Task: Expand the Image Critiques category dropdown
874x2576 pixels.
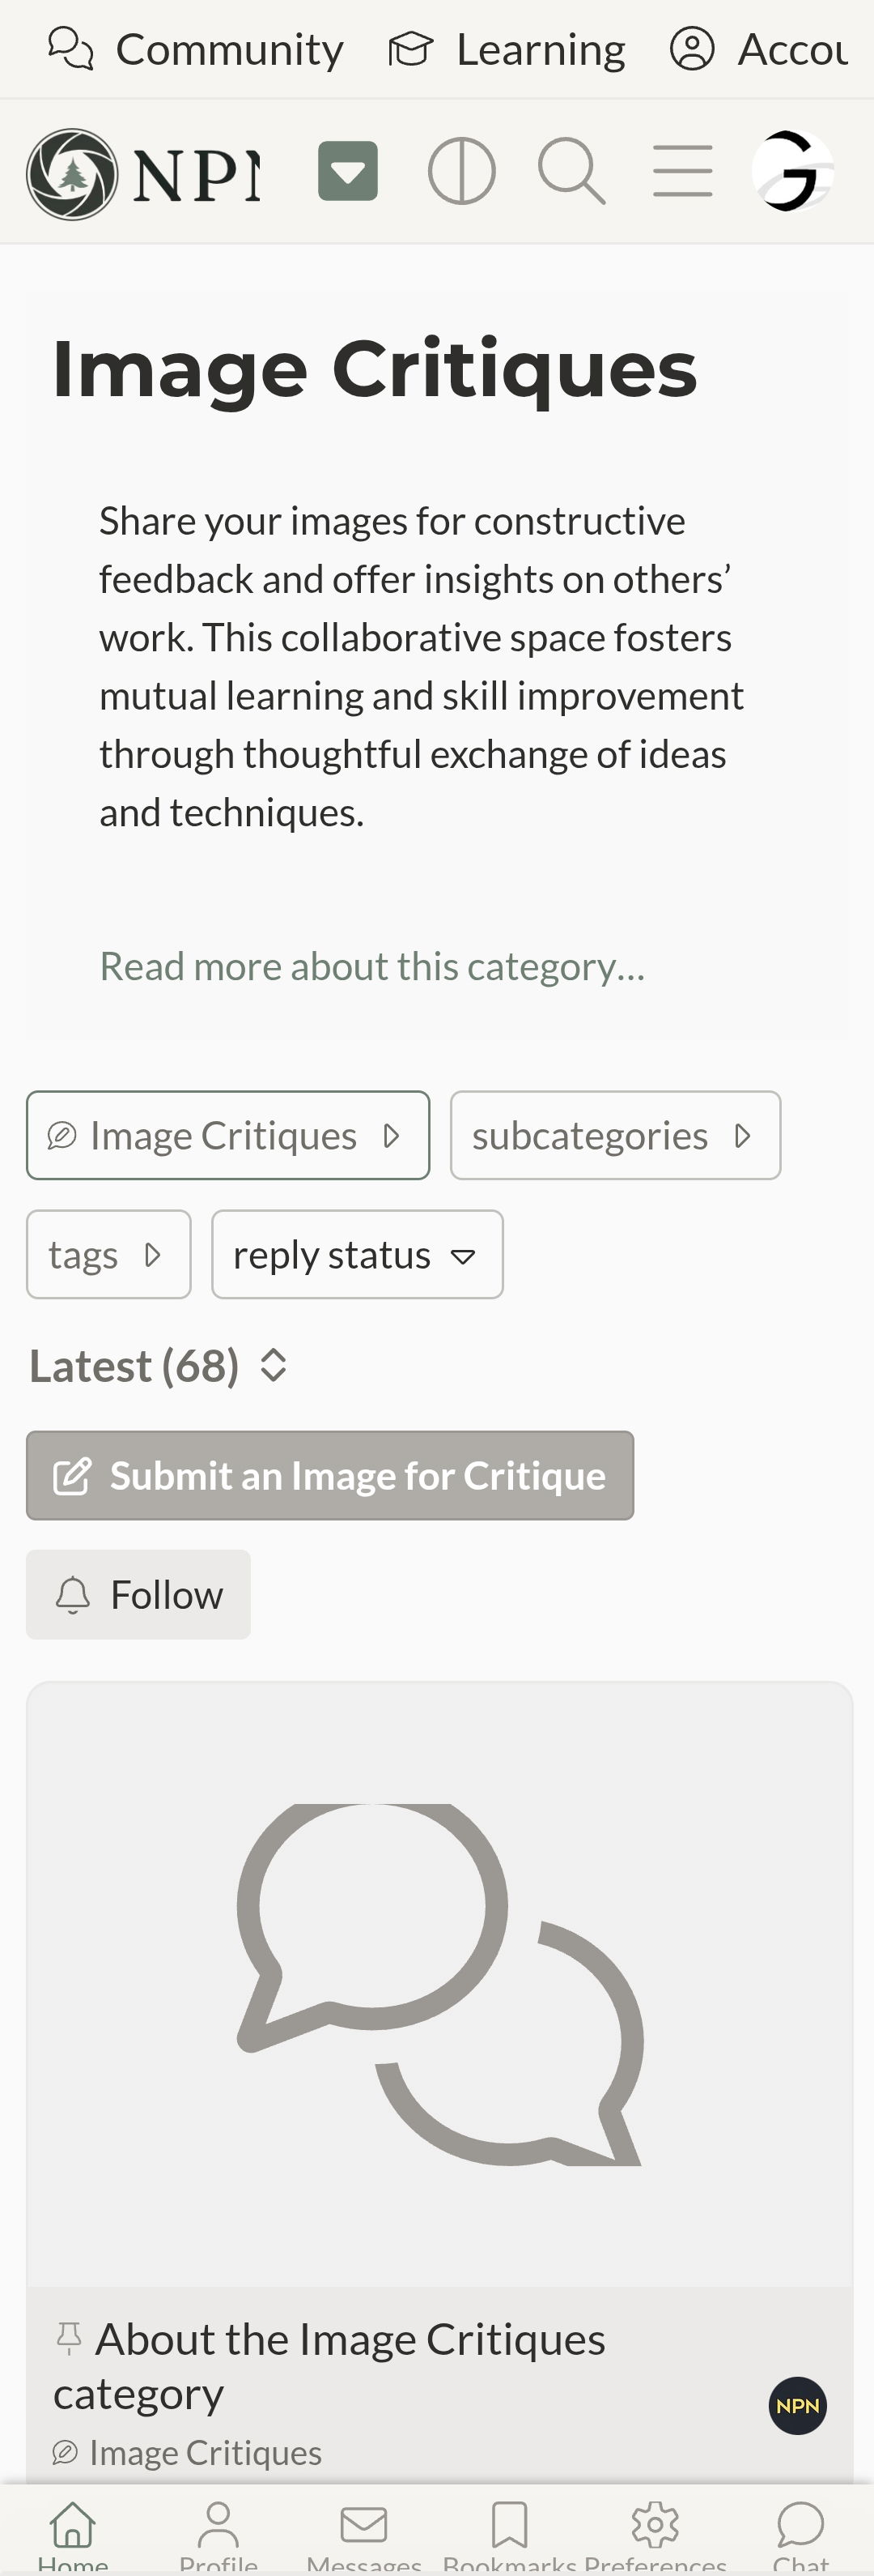Action: (227, 1135)
